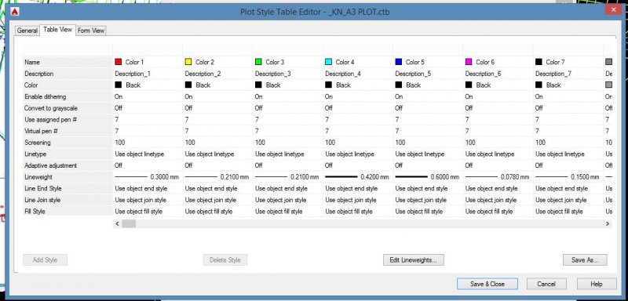
Task: Toggle Convert to grayscale for Color 6
Action: pos(498,108)
